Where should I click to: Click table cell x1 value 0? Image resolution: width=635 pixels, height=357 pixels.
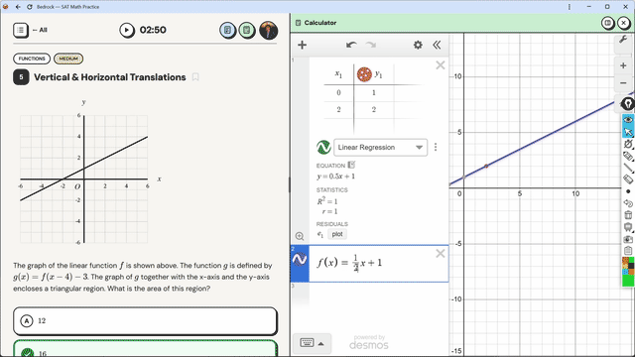point(338,92)
